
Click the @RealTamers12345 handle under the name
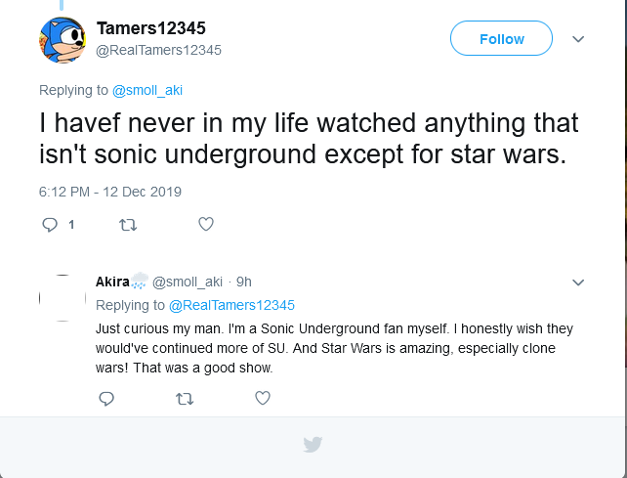pos(158,49)
